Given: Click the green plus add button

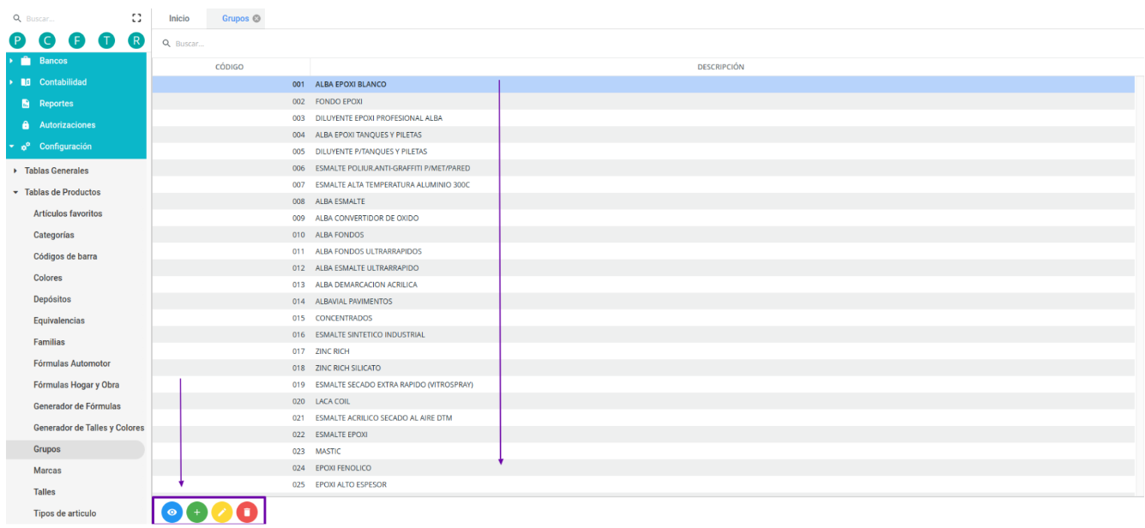Looking at the screenshot, I should pos(197,512).
